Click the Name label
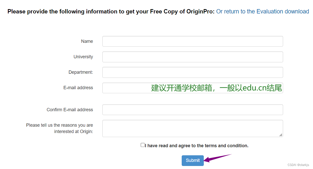Screen dimensions: 313x169 pos(87,41)
